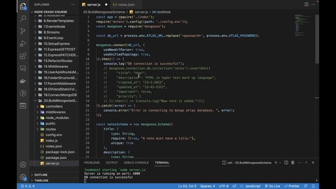
Task: Expand the OUTLINE section
Action: tap(55, 175)
